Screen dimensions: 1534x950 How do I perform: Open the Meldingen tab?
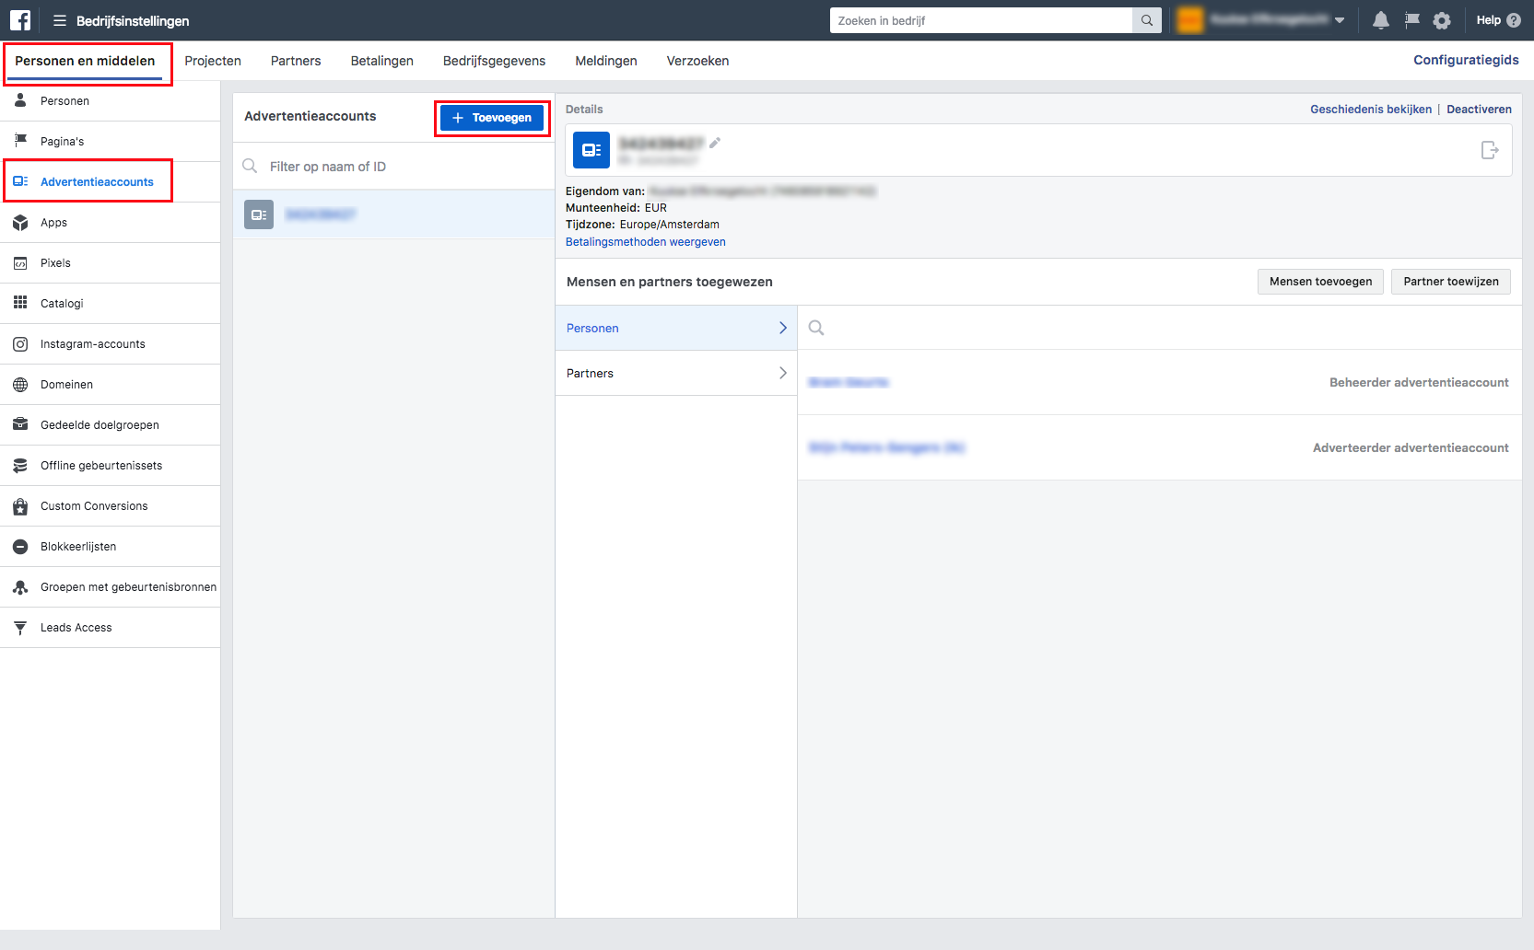pyautogui.click(x=606, y=61)
